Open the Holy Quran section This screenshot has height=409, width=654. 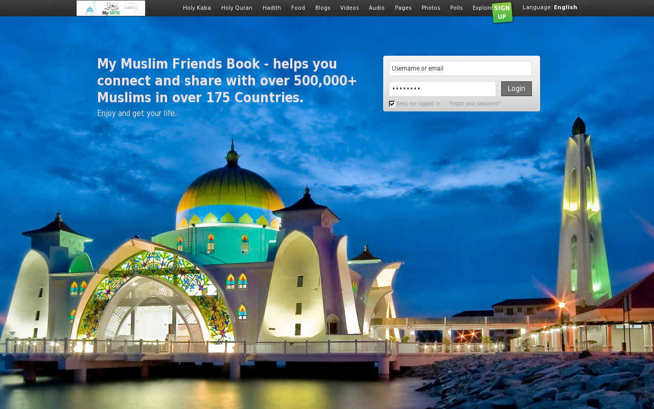(x=237, y=8)
